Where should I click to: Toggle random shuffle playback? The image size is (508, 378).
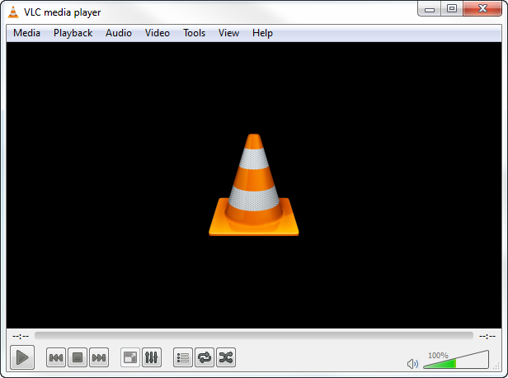pos(226,357)
